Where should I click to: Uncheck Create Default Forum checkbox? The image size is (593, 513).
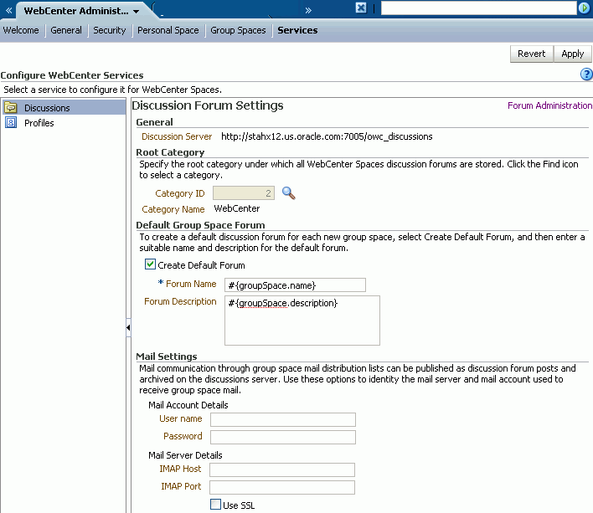click(150, 264)
